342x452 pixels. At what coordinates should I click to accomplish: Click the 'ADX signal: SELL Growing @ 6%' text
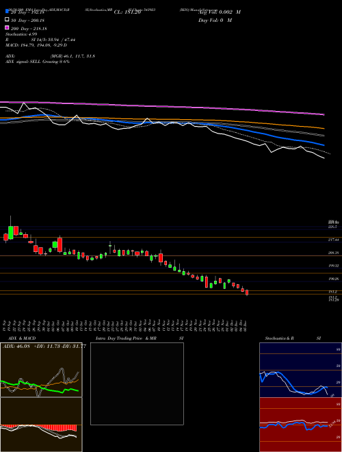(x=38, y=62)
